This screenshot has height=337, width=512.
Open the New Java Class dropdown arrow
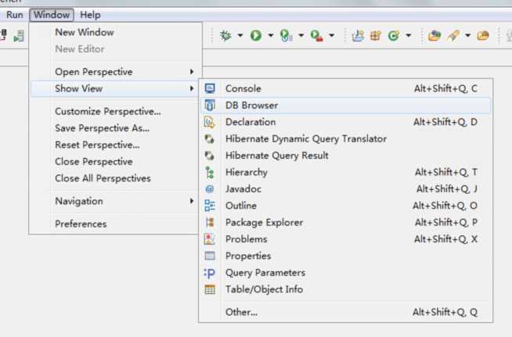click(408, 35)
